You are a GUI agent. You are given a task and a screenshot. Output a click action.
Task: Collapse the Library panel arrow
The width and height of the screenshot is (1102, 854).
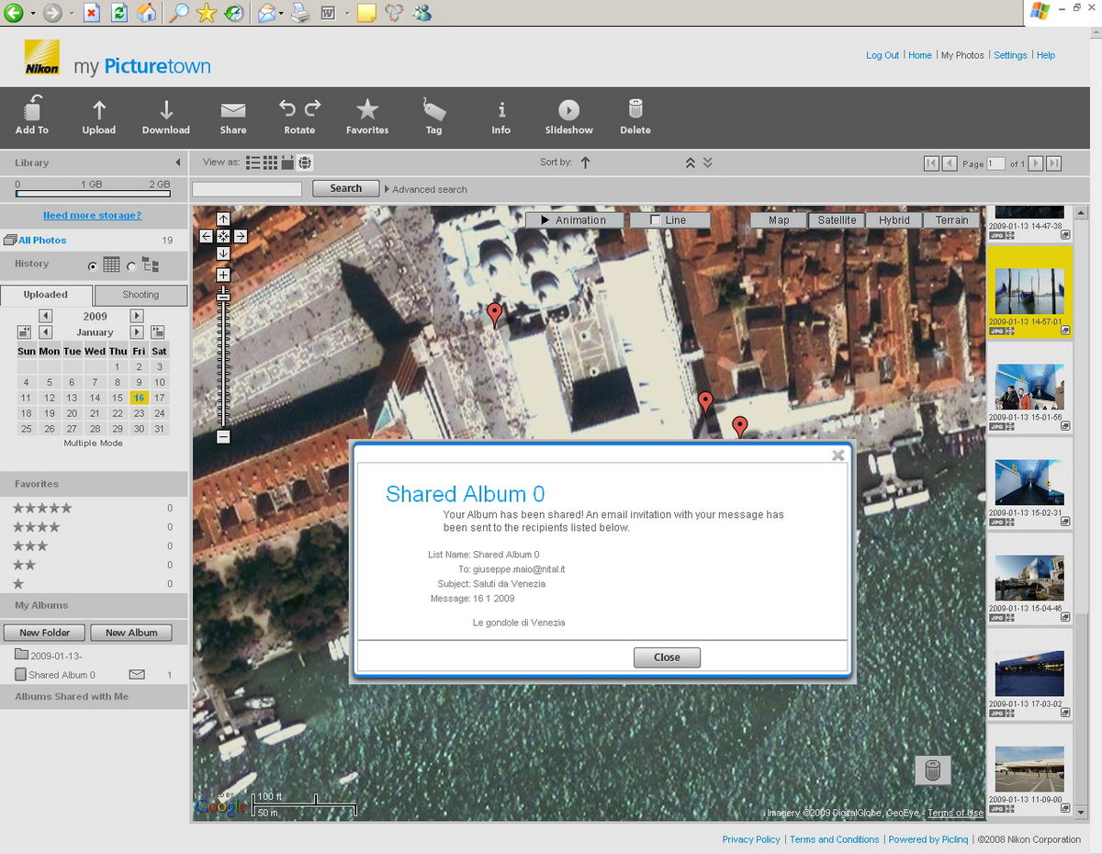pyautogui.click(x=178, y=163)
